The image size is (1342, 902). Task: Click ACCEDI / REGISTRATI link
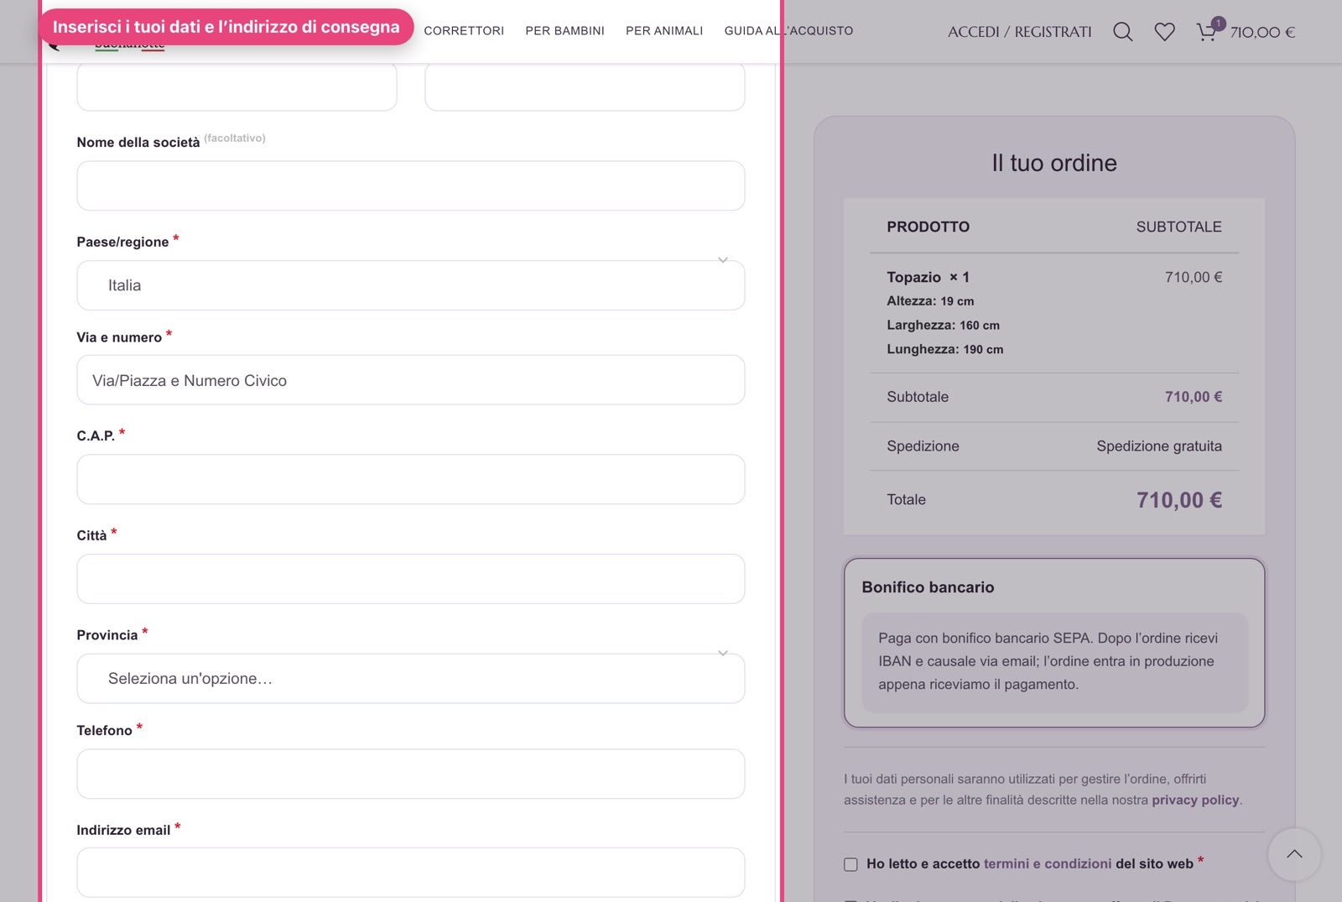coord(1020,32)
